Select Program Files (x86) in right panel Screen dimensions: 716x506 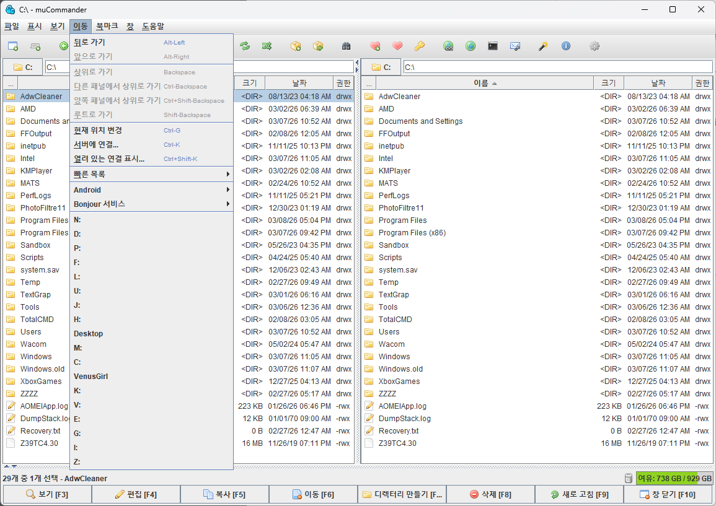537,233
